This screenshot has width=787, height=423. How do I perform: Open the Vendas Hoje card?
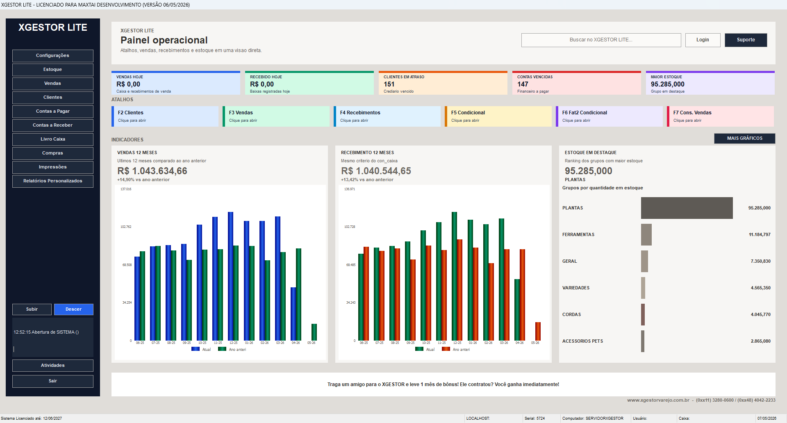[176, 83]
